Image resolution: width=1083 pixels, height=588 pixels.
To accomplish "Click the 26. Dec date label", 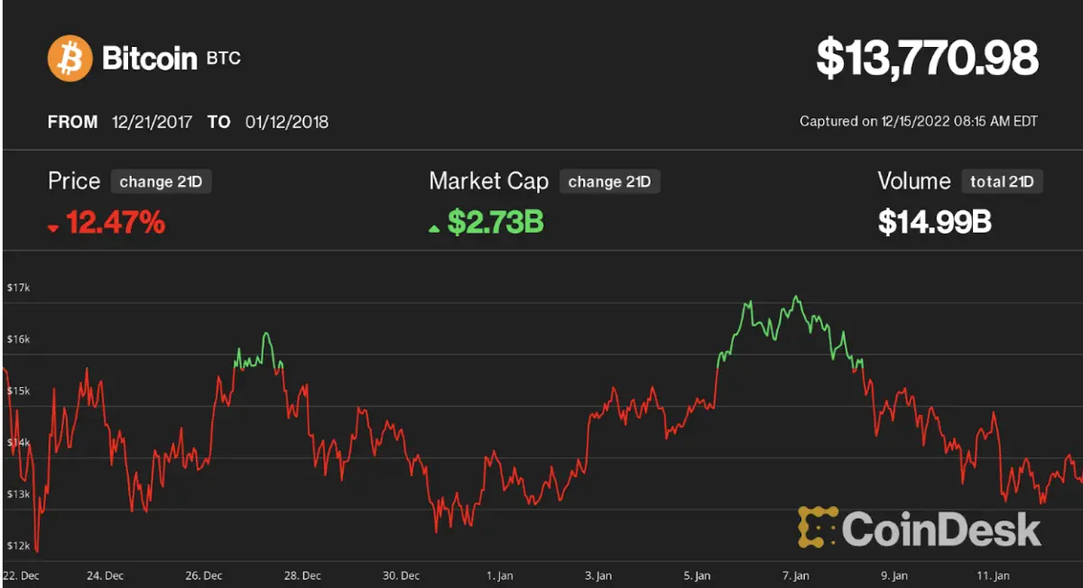I will [x=205, y=575].
